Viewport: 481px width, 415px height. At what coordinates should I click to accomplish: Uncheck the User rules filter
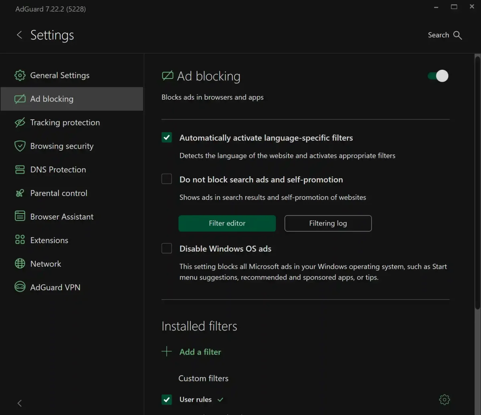coord(166,399)
